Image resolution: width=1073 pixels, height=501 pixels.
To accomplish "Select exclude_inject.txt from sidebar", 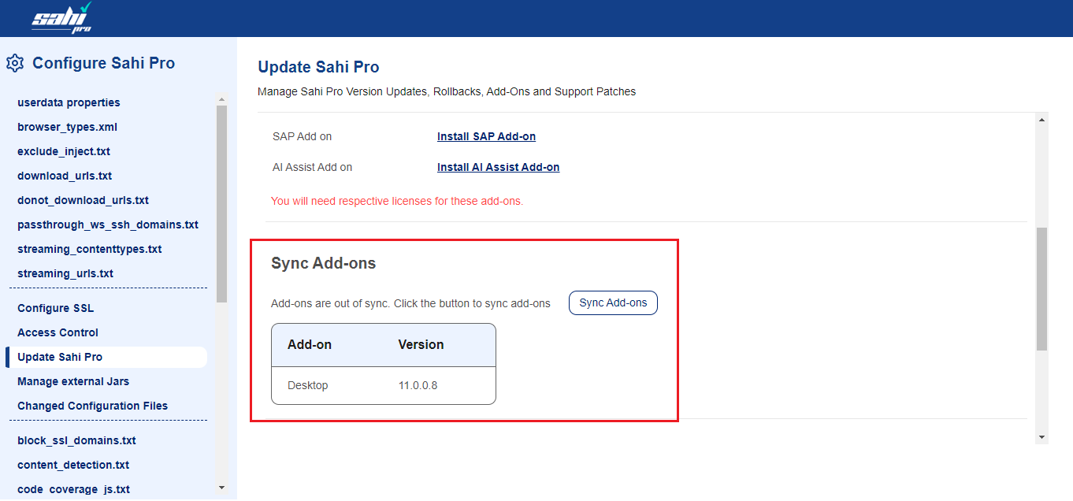I will tap(64, 151).
